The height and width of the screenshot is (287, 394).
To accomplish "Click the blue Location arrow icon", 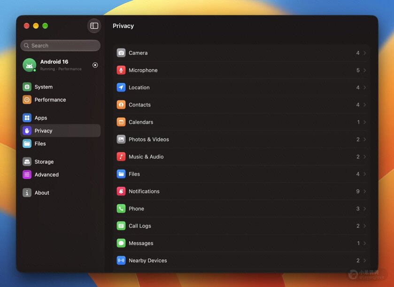I will pyautogui.click(x=121, y=87).
